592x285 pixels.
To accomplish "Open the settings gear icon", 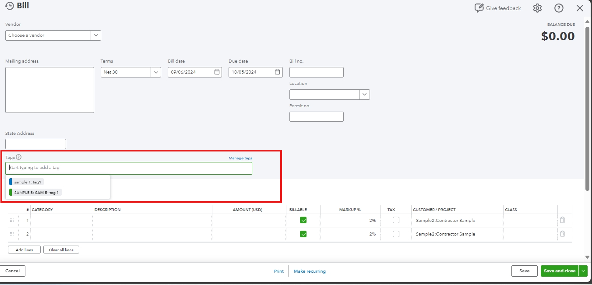I will click(x=537, y=8).
